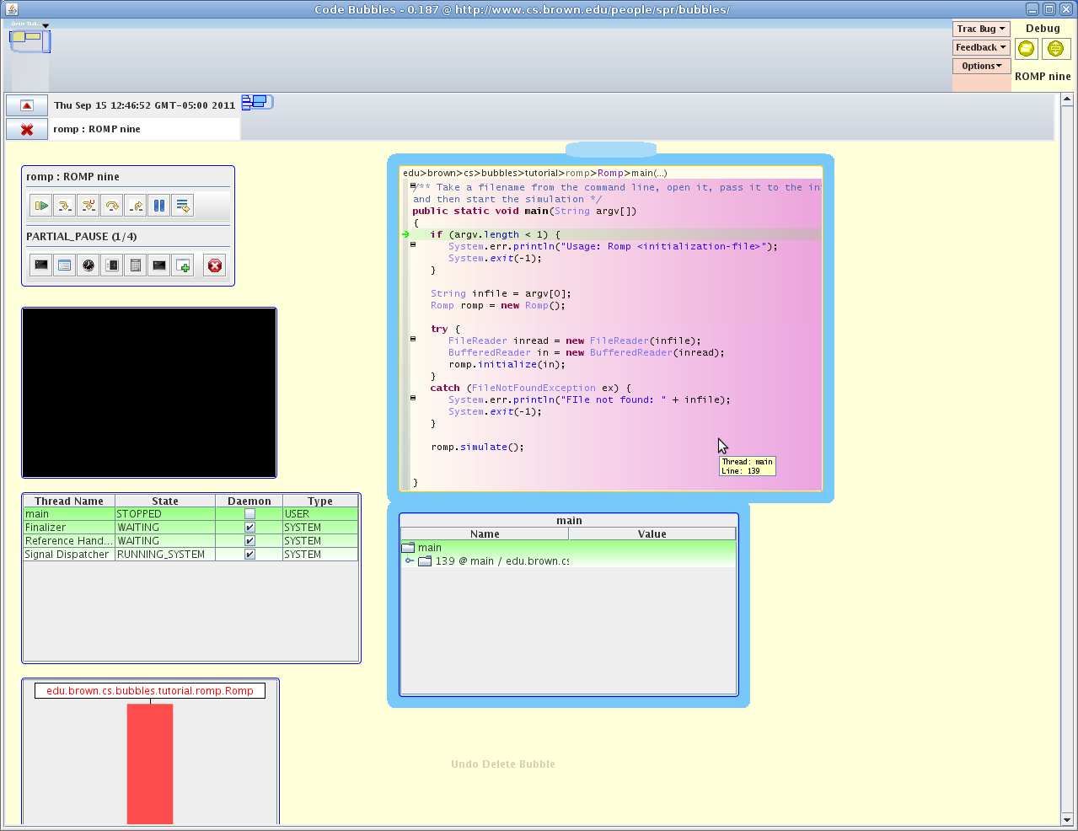Click the Name column header in variables
The image size is (1078, 831).
point(485,534)
